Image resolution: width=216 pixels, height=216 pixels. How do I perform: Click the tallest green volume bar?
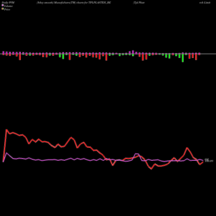click(183, 57)
